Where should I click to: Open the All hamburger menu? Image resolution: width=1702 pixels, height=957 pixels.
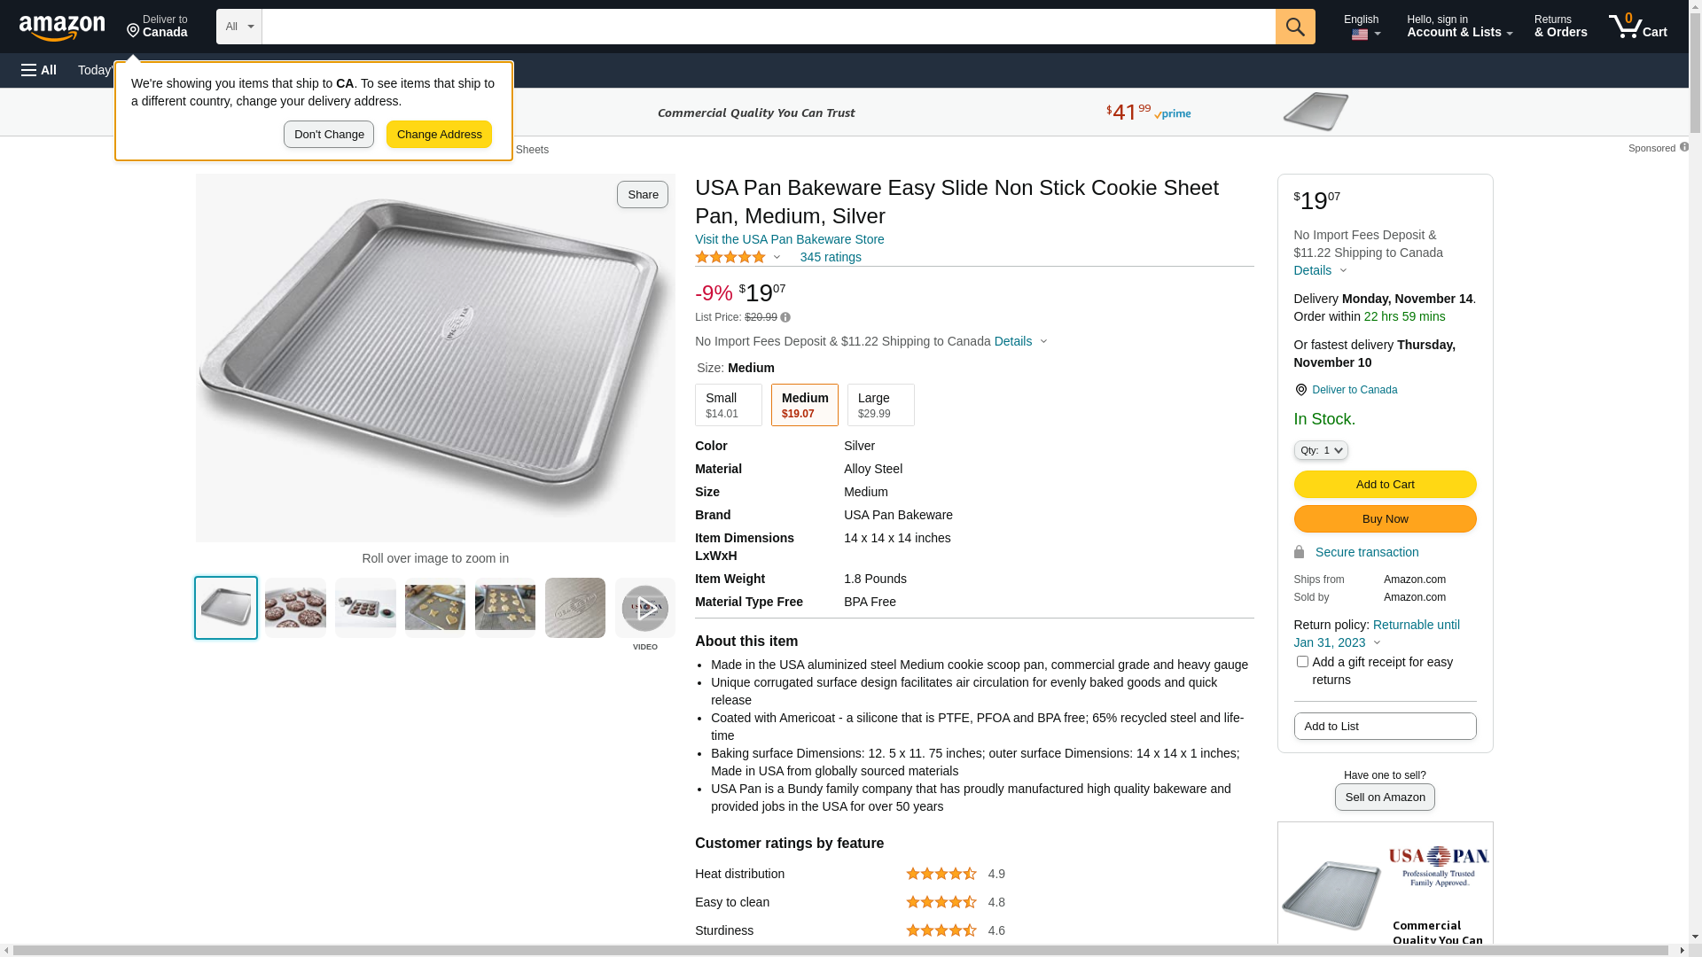(39, 70)
